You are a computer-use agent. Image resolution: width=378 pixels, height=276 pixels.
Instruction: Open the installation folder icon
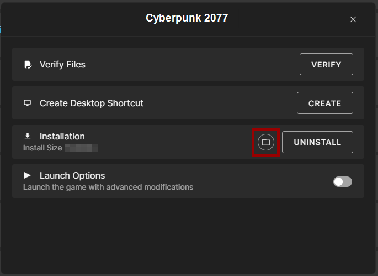[x=265, y=142]
